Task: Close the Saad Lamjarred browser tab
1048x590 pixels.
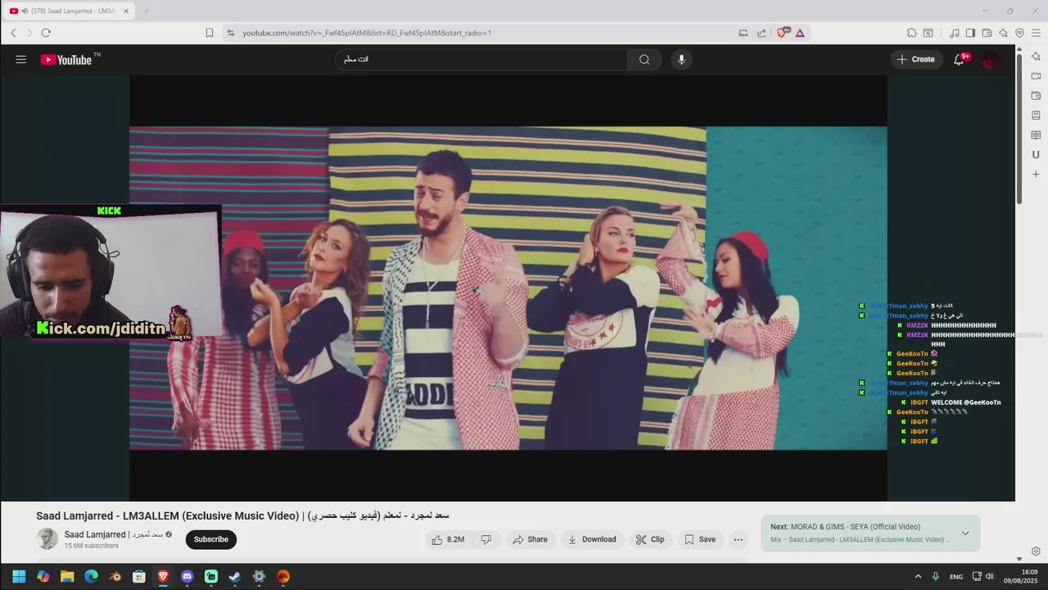Action: (x=126, y=11)
